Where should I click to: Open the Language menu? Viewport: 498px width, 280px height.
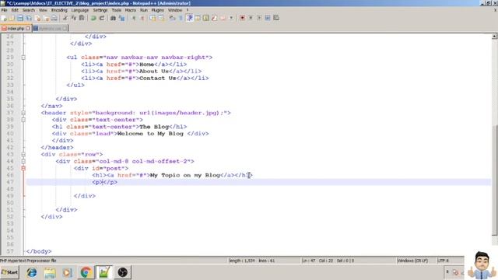pyautogui.click(x=80, y=10)
